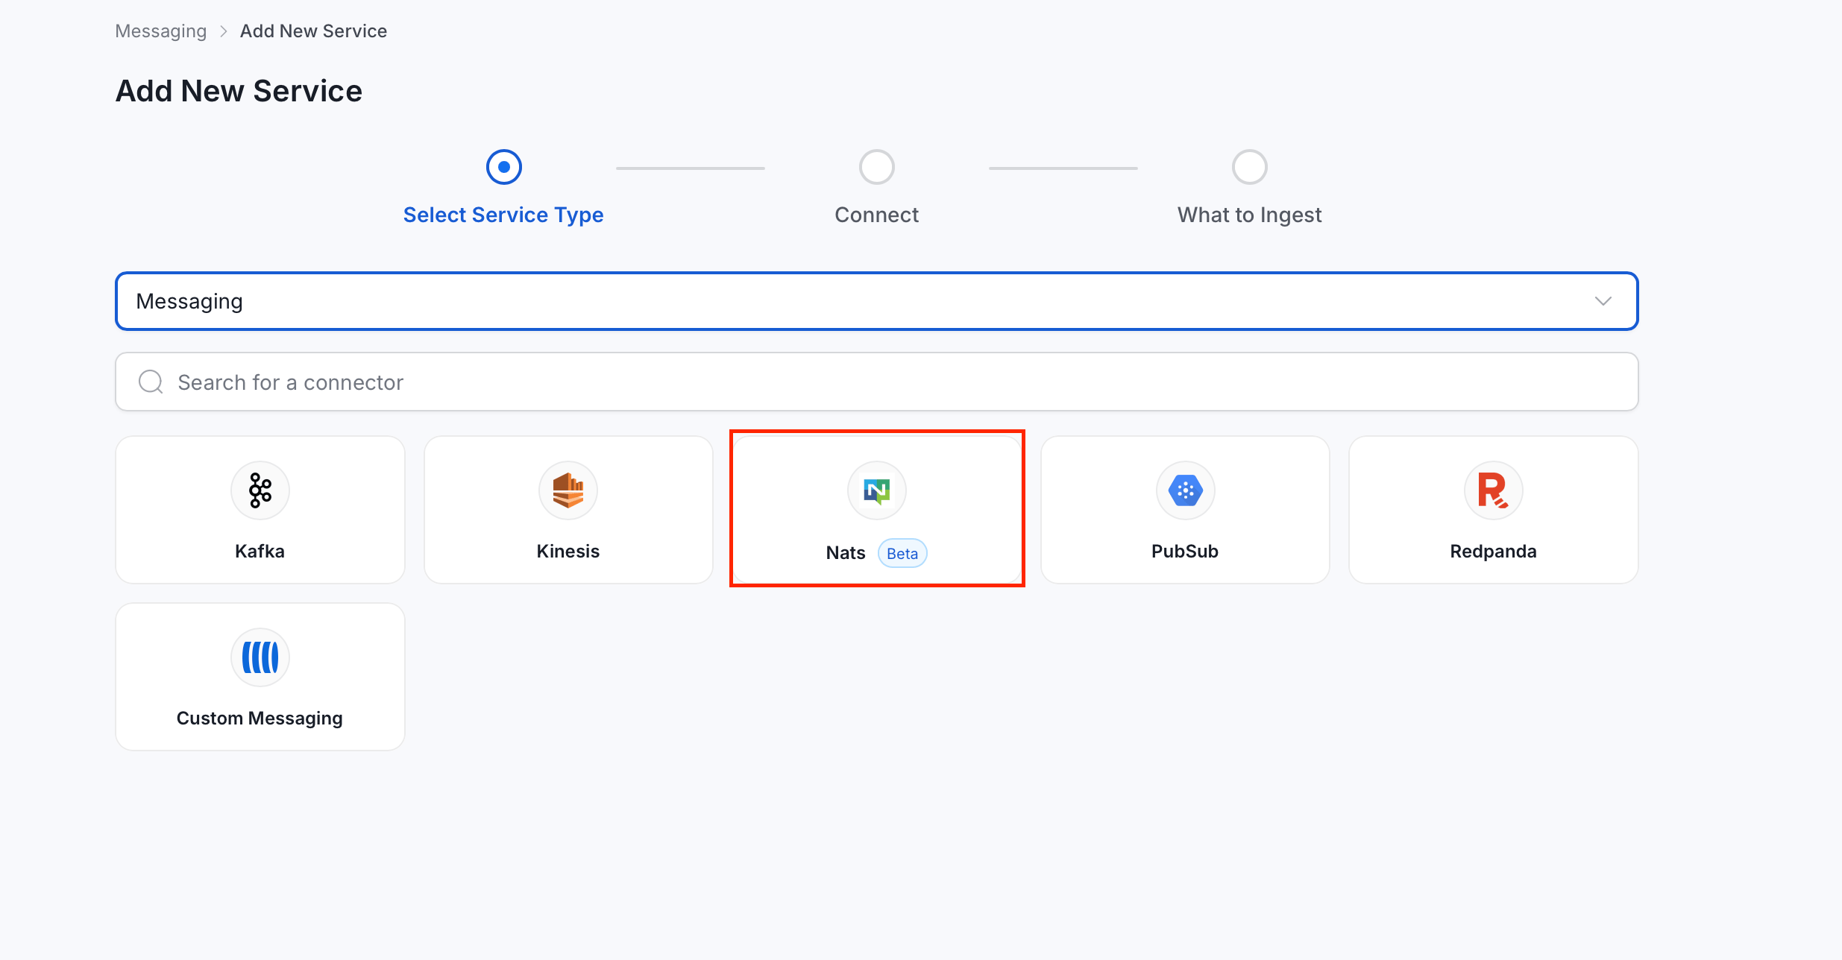
Task: Choose the Kinesis service icon
Action: [568, 490]
